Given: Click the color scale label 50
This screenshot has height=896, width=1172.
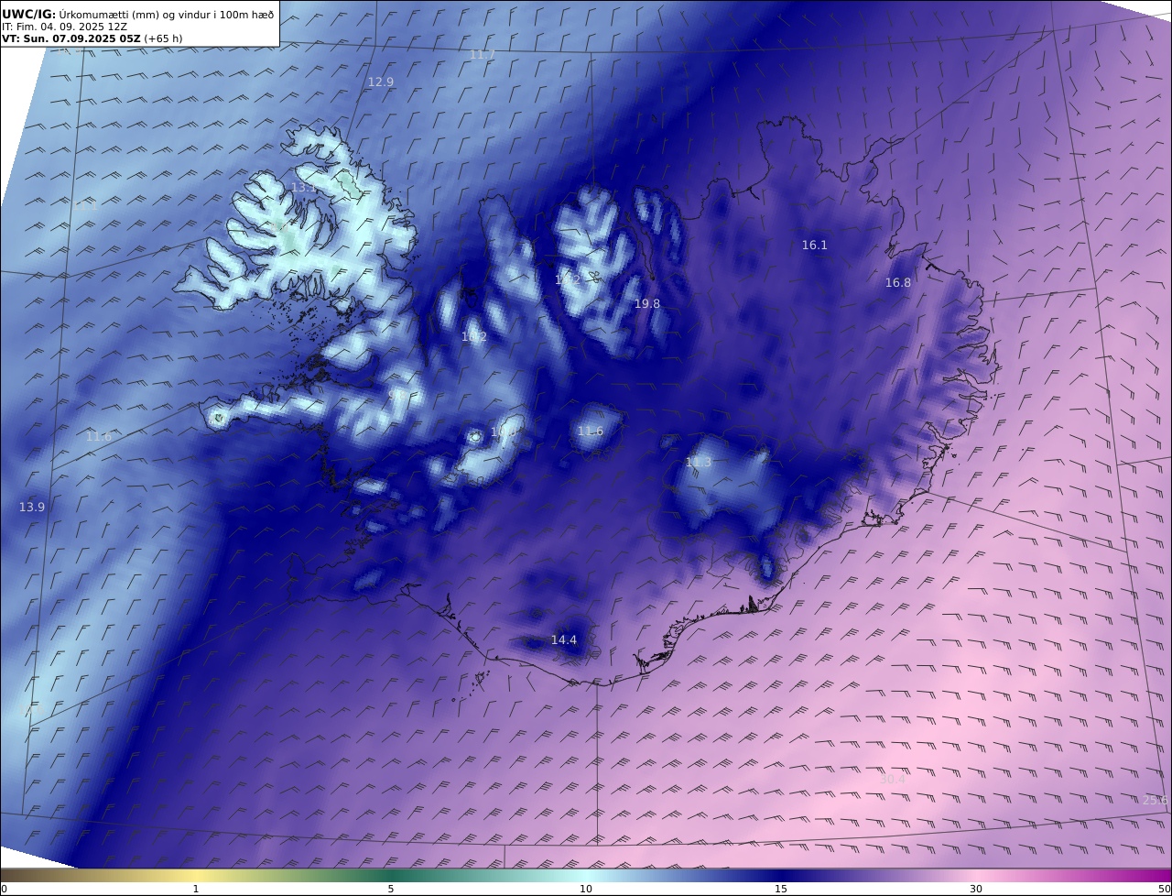Looking at the screenshot, I should (1165, 889).
